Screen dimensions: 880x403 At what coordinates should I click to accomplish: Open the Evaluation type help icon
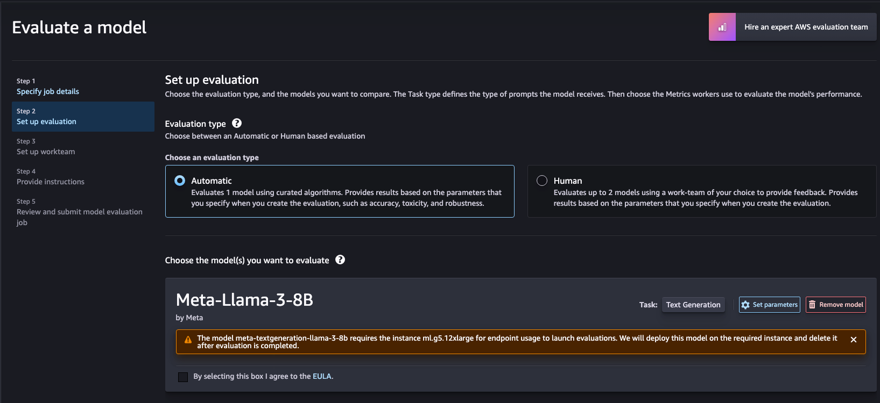(x=237, y=123)
